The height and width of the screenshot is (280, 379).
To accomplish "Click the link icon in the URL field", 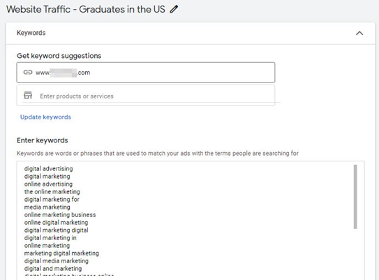I will click(x=28, y=73).
